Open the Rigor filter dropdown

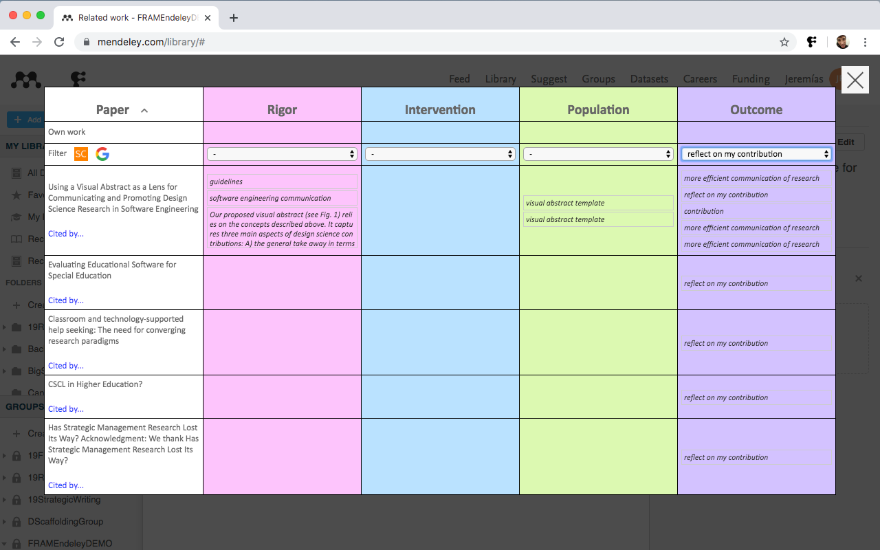point(282,154)
